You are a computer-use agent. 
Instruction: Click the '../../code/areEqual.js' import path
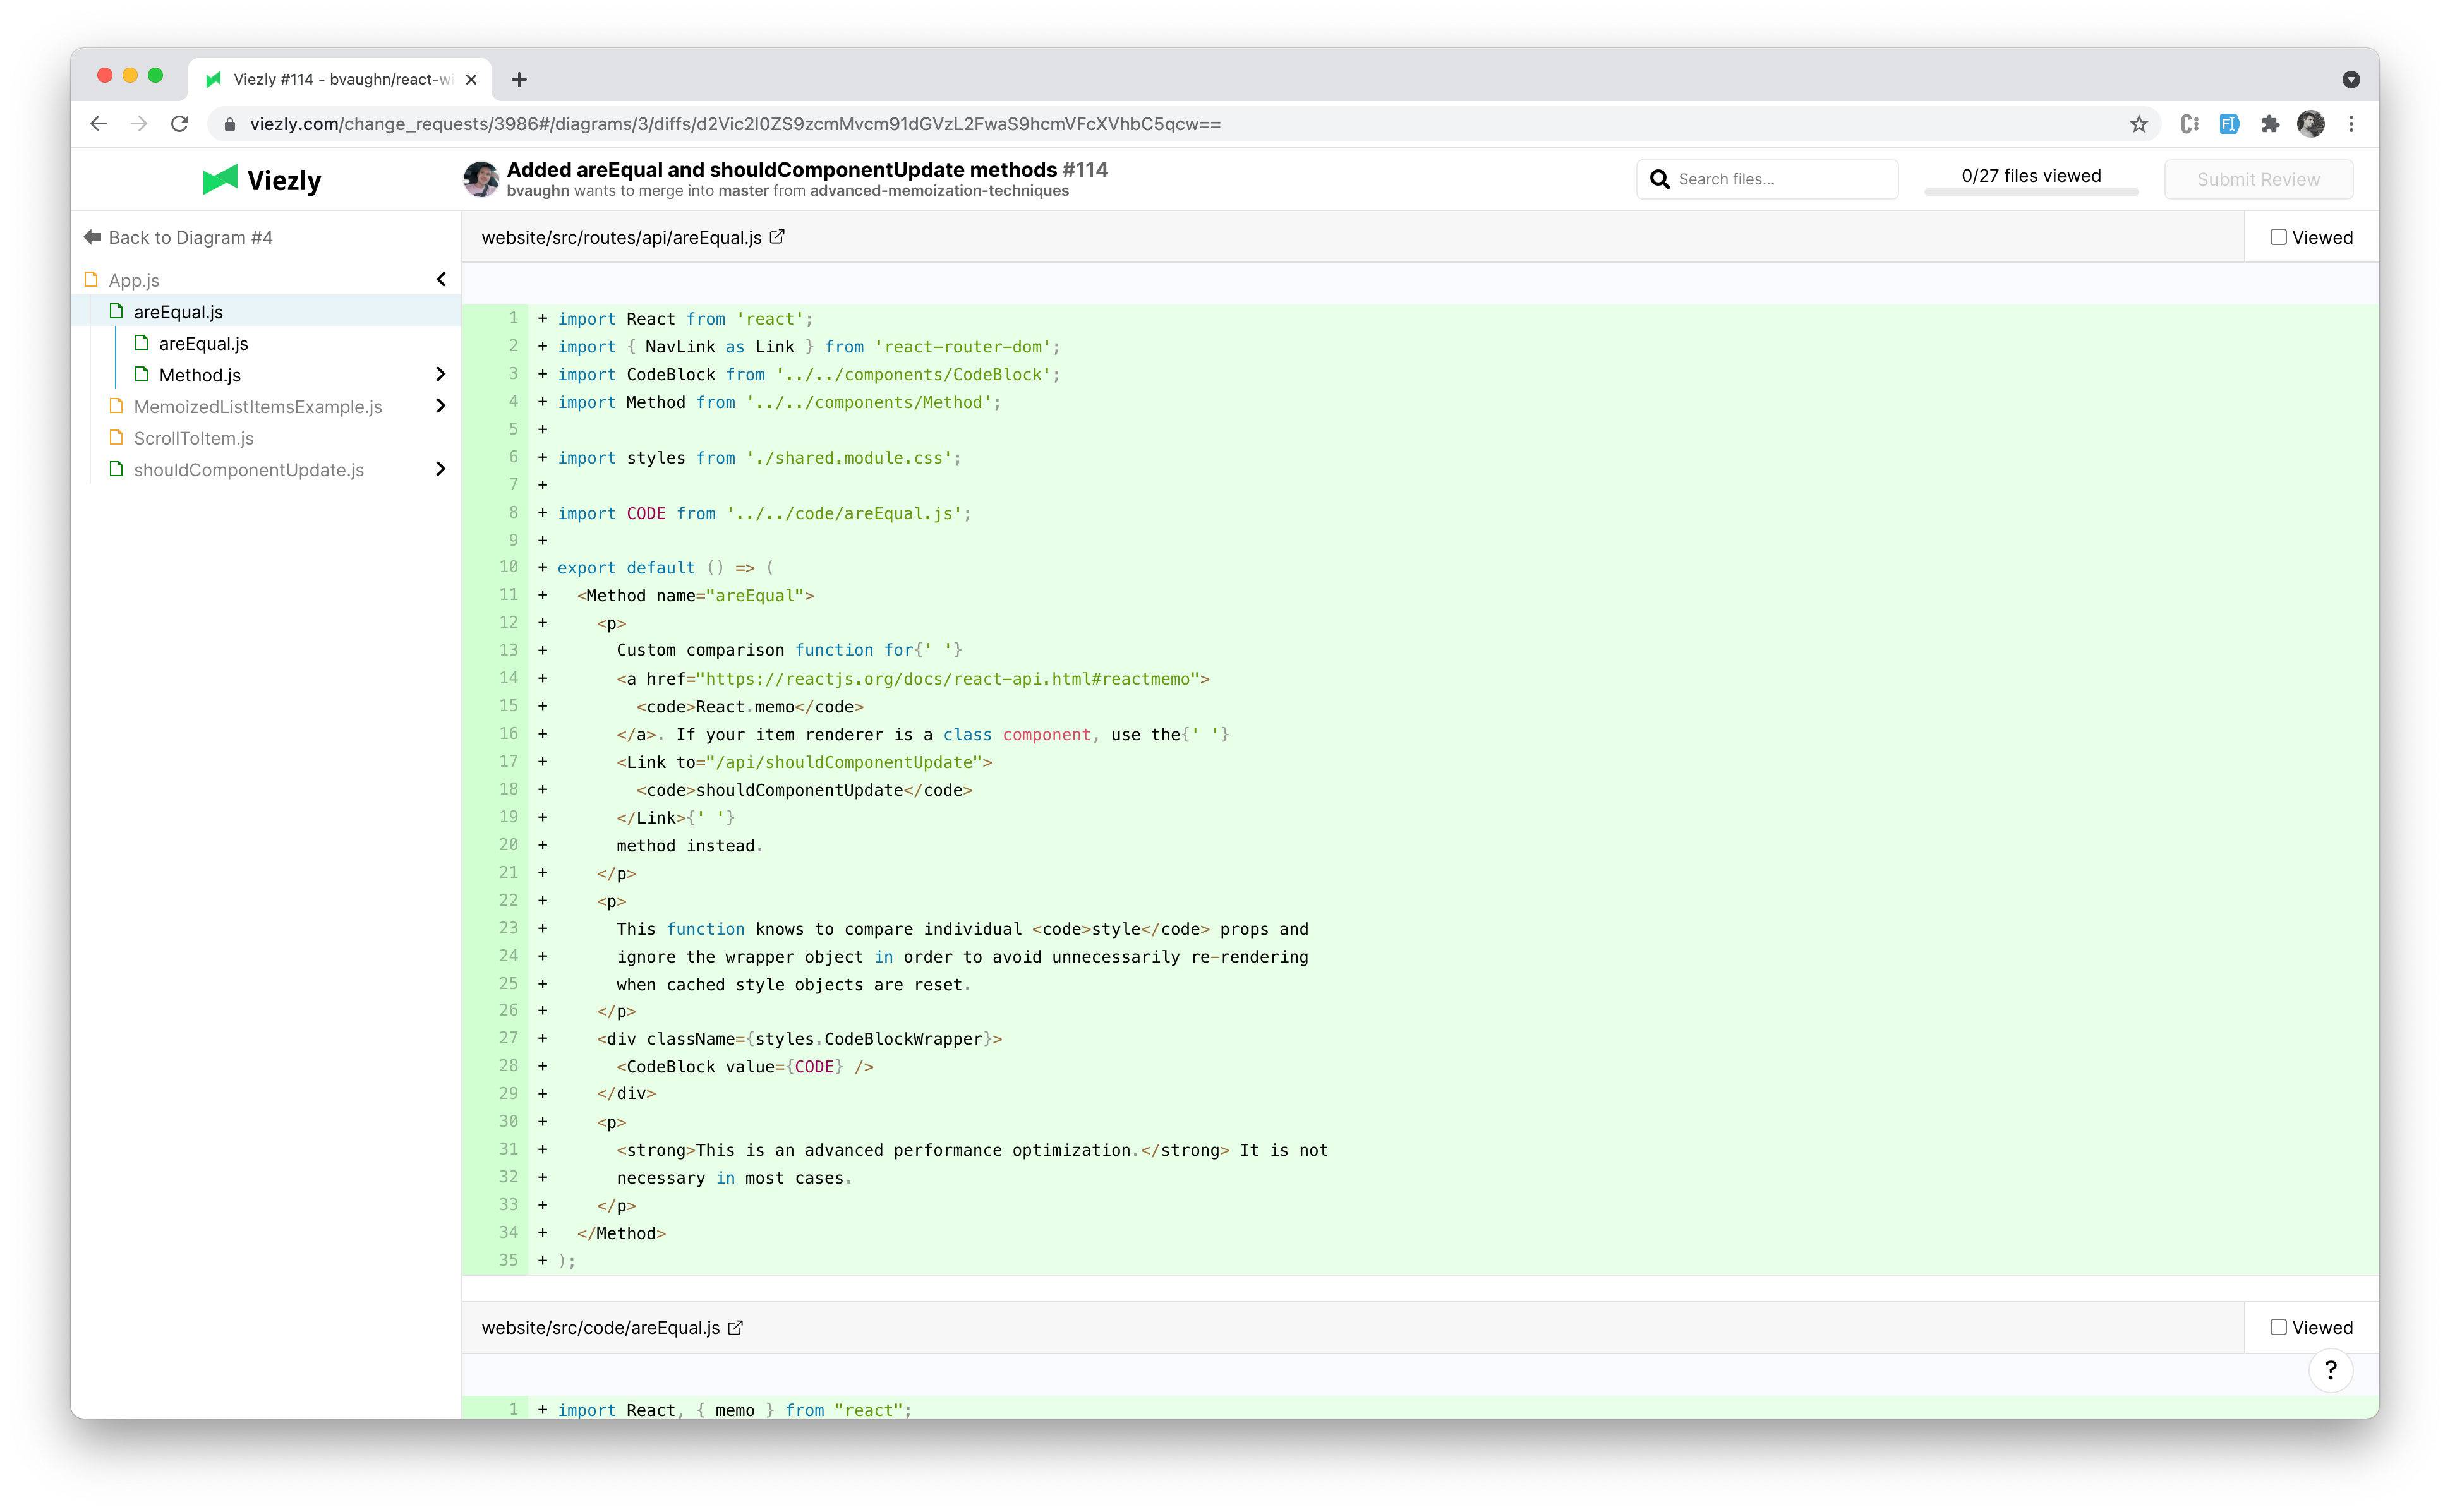(x=844, y=513)
